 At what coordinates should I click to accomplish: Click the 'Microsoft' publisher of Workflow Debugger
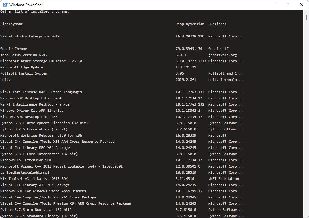tap(217, 135)
